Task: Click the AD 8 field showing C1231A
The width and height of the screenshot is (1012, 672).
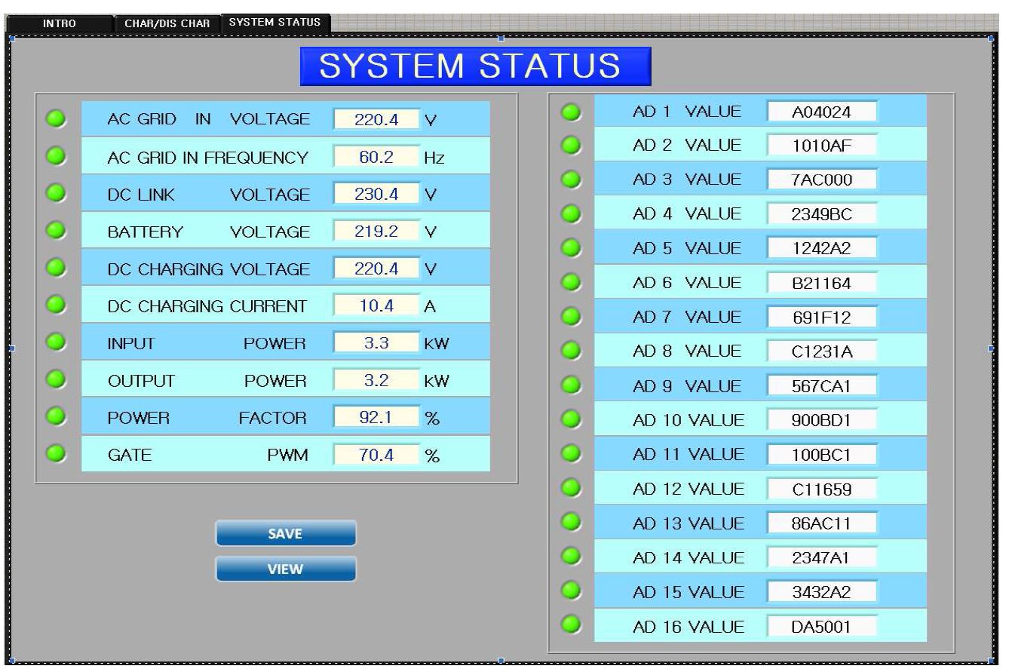Action: pyautogui.click(x=823, y=352)
